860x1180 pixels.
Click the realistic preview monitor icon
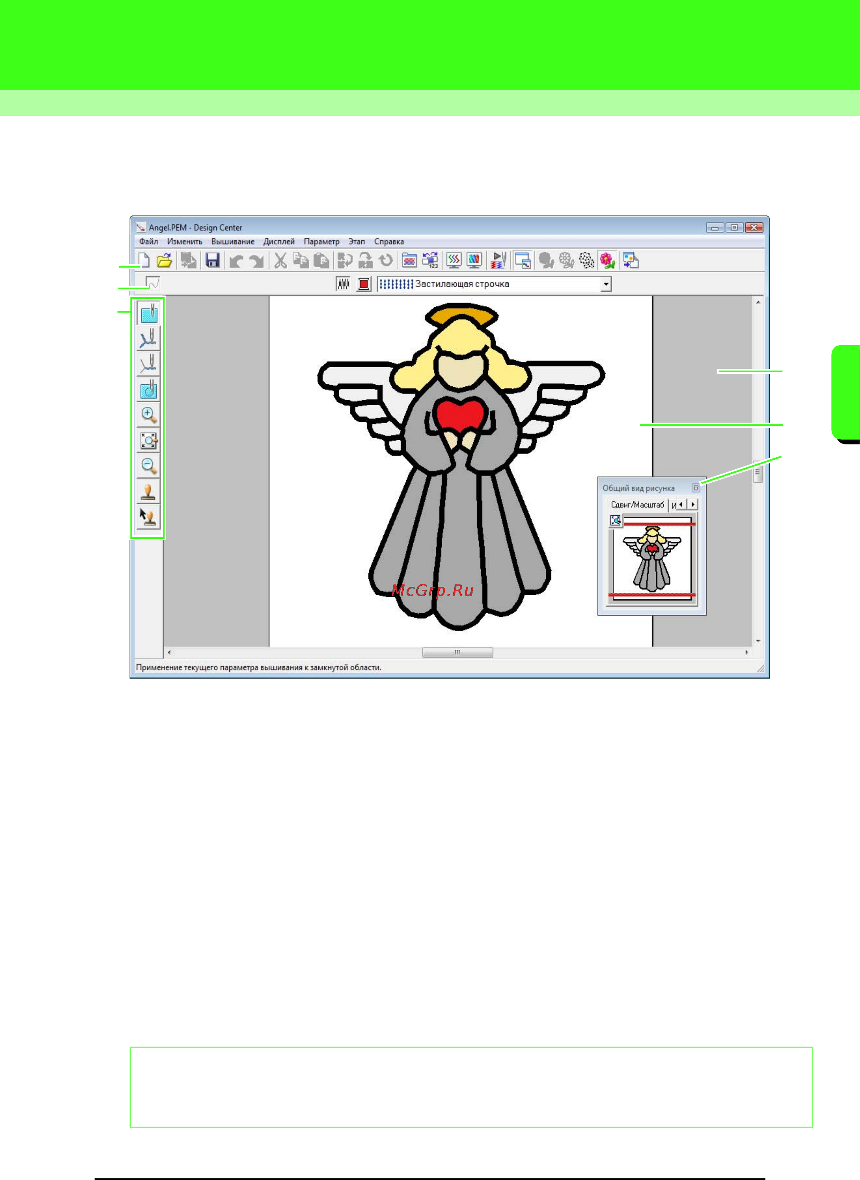pyautogui.click(x=474, y=260)
